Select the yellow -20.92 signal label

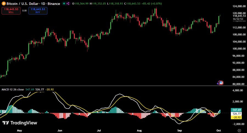tap(237, 117)
